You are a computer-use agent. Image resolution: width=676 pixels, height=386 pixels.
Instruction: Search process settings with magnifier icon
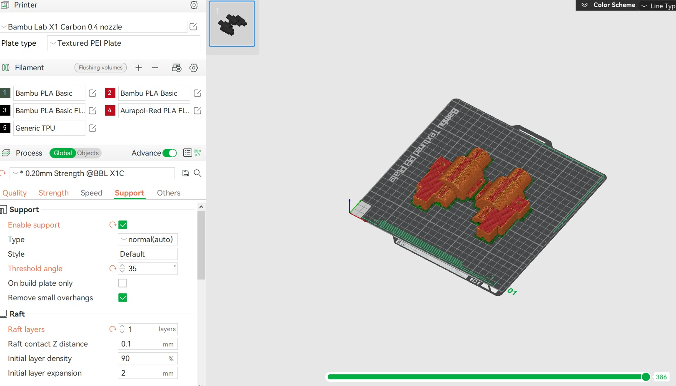(198, 173)
